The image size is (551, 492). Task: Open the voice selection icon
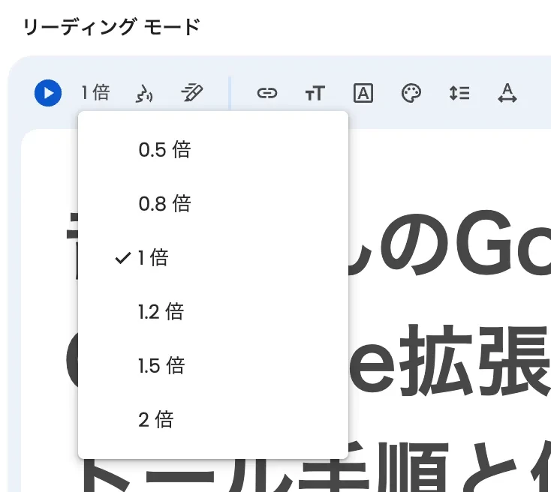tap(144, 94)
